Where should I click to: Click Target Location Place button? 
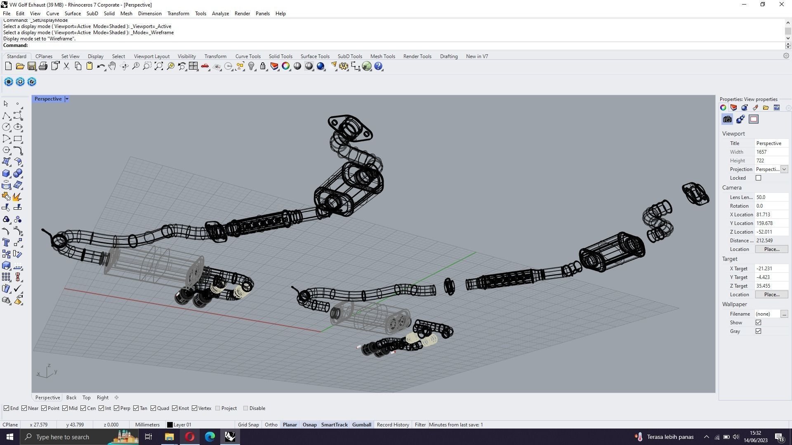pos(771,295)
